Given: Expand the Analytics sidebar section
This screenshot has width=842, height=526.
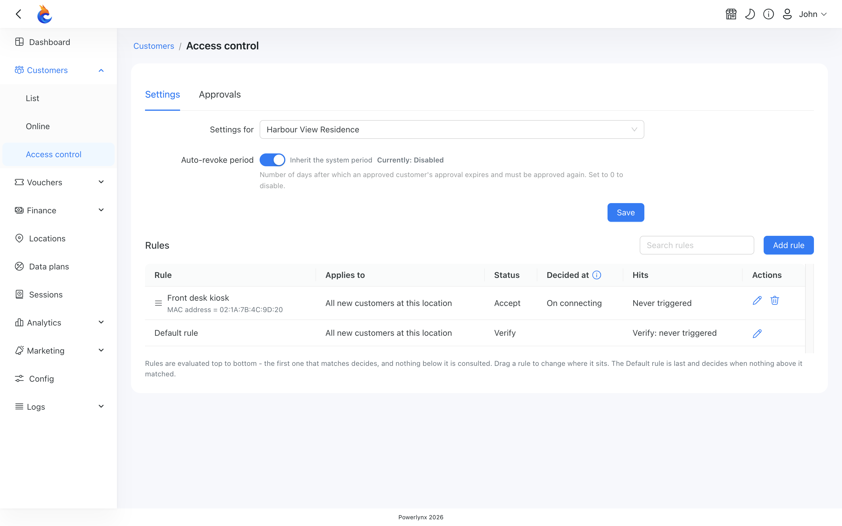Looking at the screenshot, I should coord(58,323).
